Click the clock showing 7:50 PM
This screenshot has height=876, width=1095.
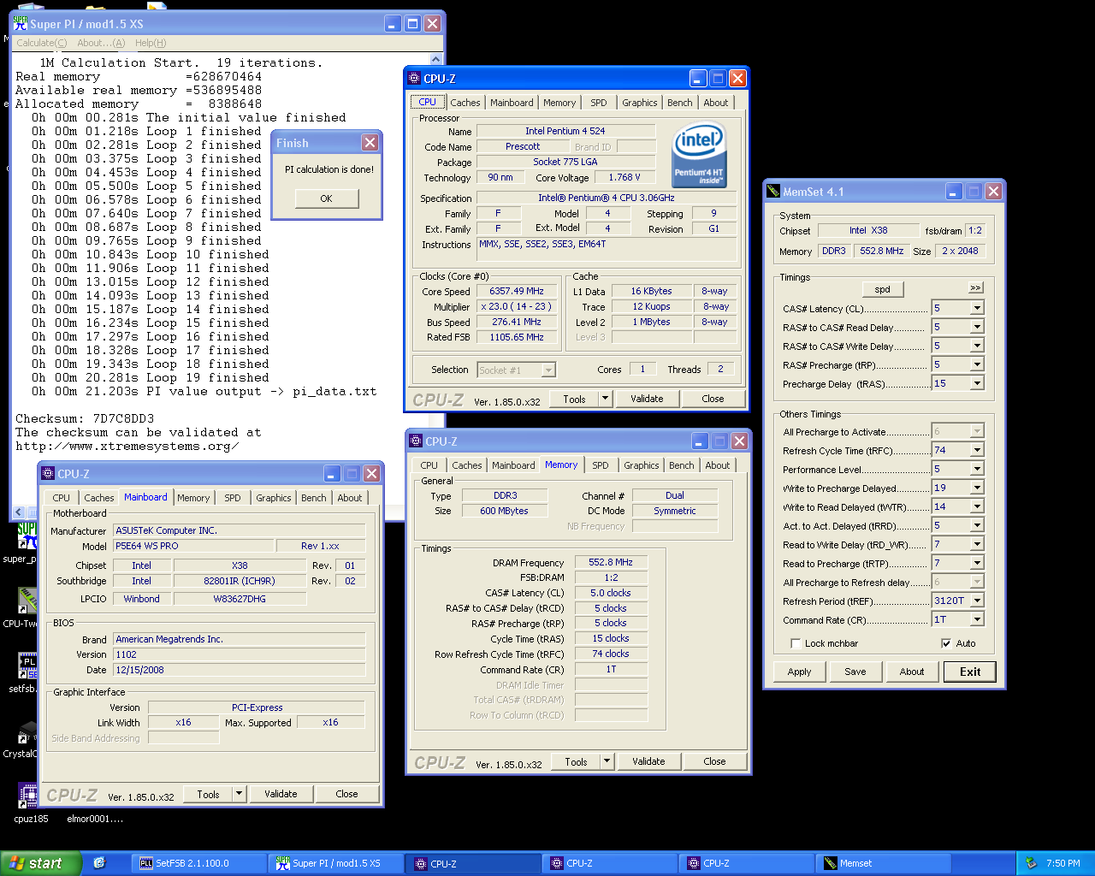tap(1062, 863)
